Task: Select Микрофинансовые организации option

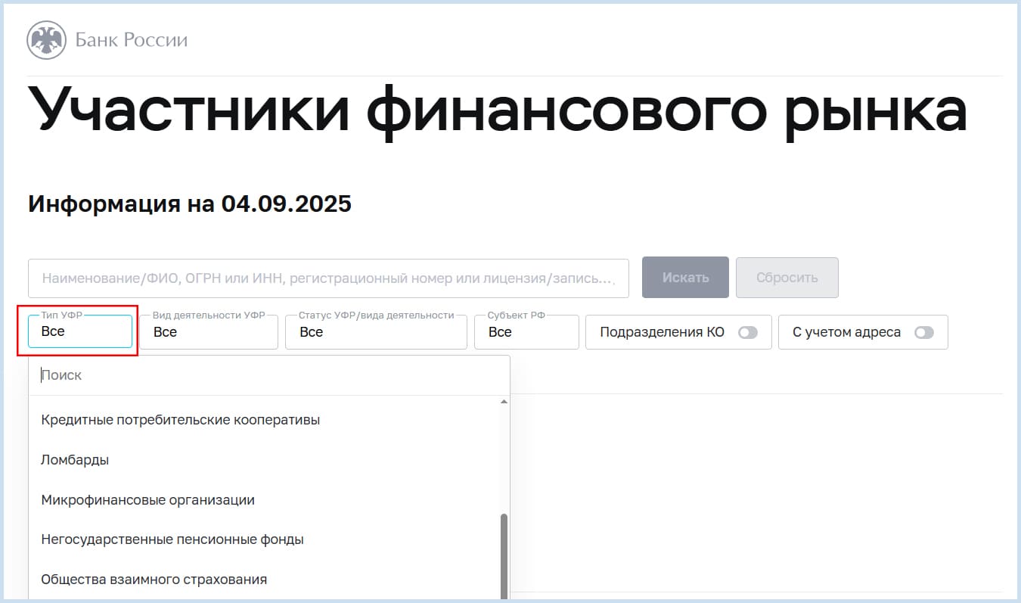Action: coord(148,499)
